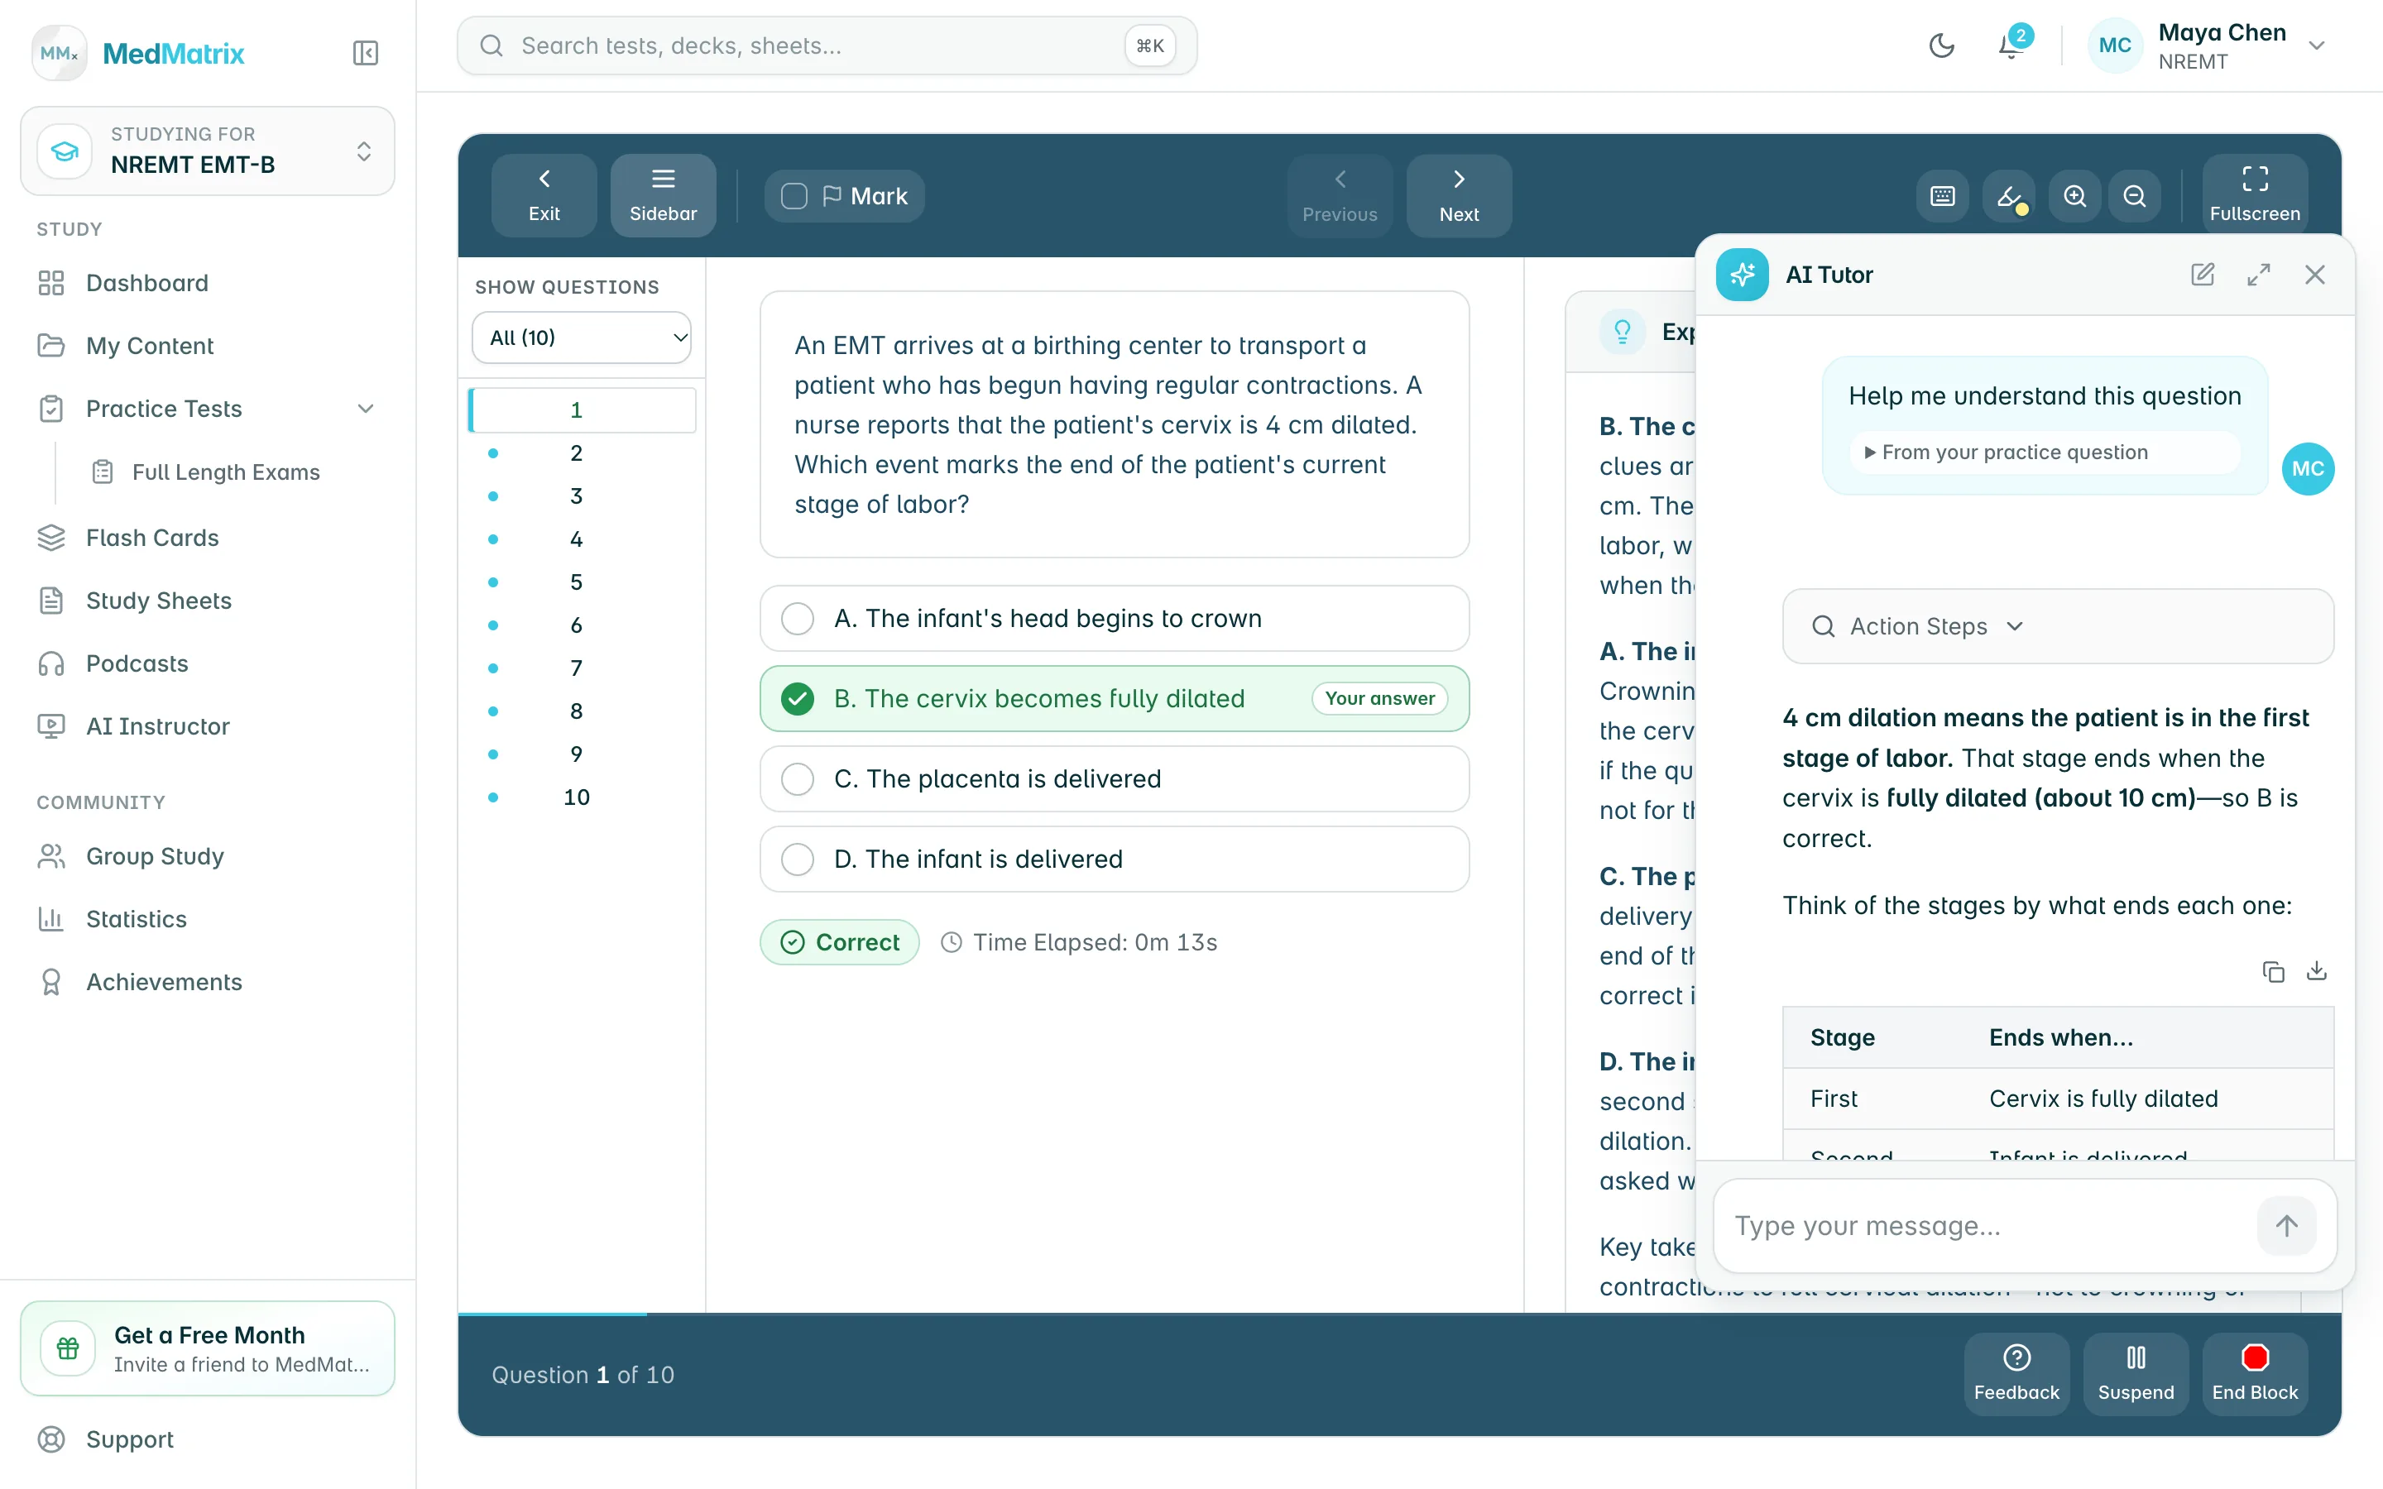Start a new AI Tutor chat
Screen dimensions: 2383x1489
(2203, 275)
